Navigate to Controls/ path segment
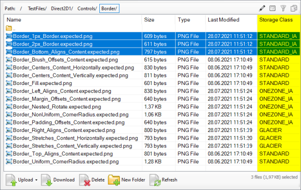This screenshot has height=190, width=301. click(87, 8)
